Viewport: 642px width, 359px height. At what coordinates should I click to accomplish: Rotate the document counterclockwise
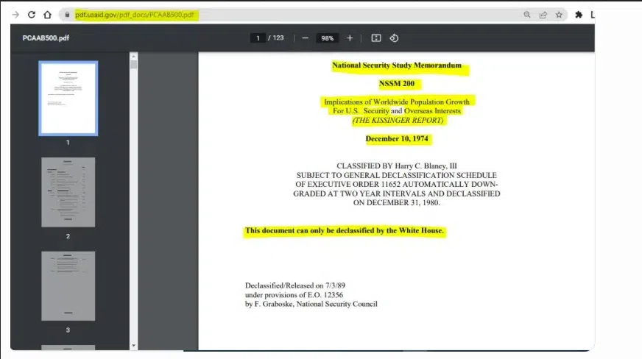point(394,38)
